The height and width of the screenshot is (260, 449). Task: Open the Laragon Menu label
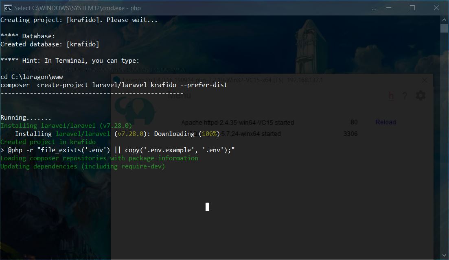click(179, 95)
